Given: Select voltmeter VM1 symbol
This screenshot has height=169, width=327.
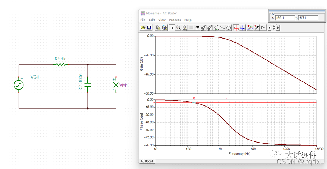Looking at the screenshot, I should pos(116,85).
